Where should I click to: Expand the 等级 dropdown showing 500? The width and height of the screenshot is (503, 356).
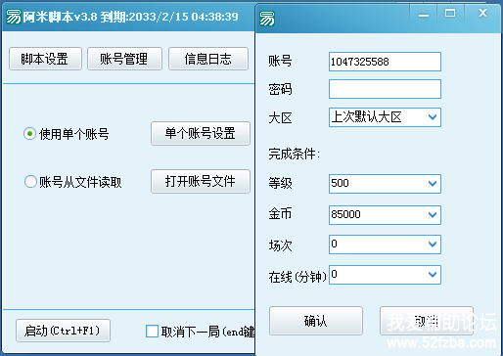pos(433,184)
